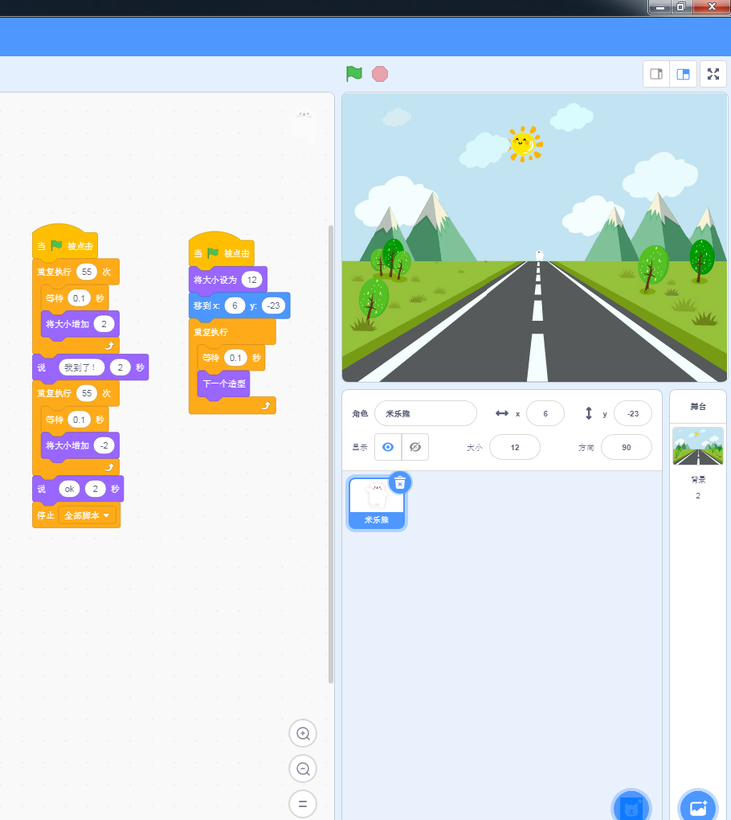Click the green flag to run the project

(x=353, y=74)
